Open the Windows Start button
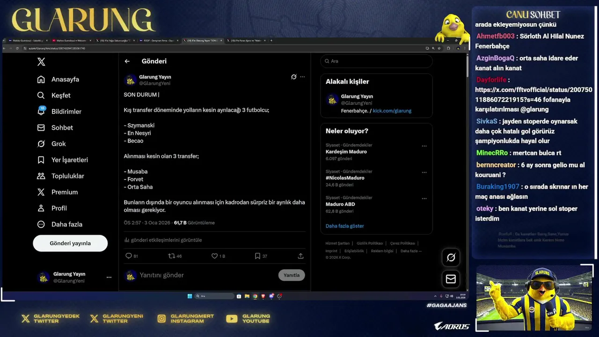599x337 pixels. pos(190,296)
